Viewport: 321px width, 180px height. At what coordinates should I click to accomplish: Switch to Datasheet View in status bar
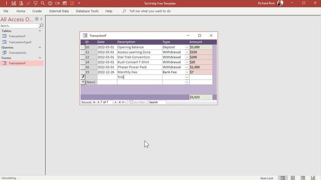pos(293,178)
